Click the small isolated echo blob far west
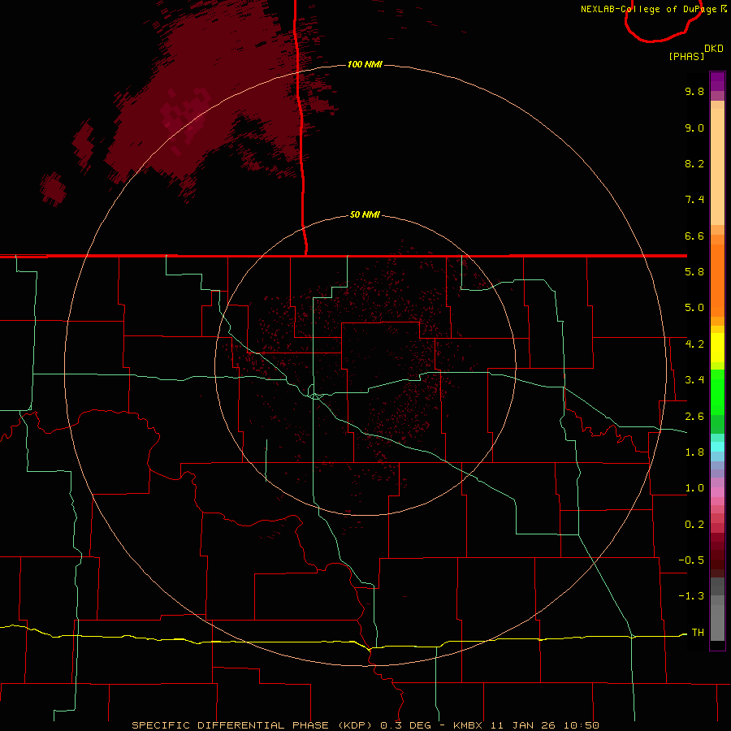Image resolution: width=731 pixels, height=731 pixels. (x=54, y=188)
